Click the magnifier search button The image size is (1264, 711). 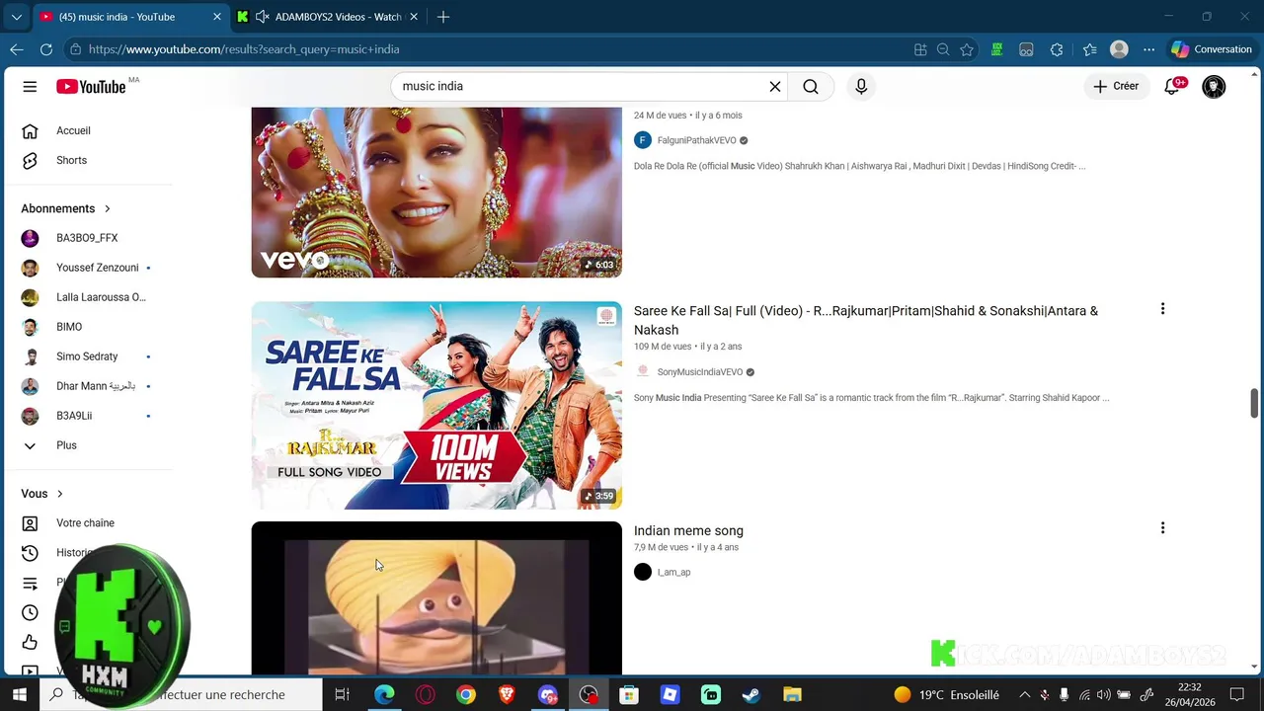tap(811, 87)
